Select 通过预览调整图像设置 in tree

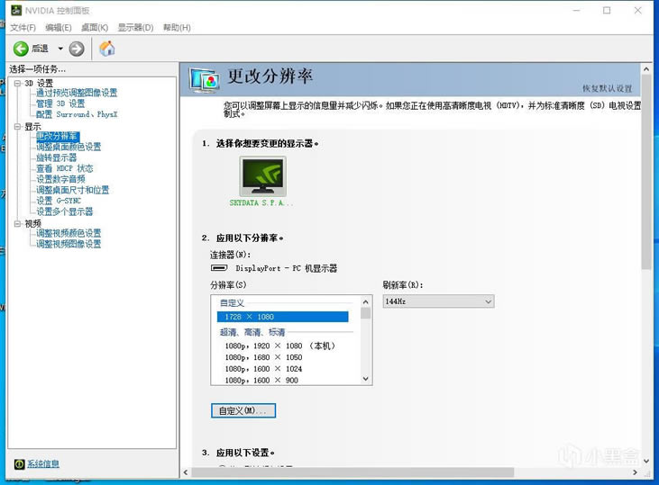77,93
